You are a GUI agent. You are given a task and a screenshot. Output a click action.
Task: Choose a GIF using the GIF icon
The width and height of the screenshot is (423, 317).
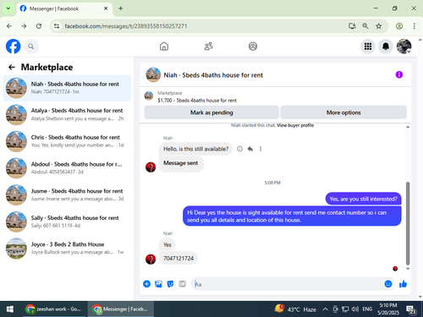182,284
